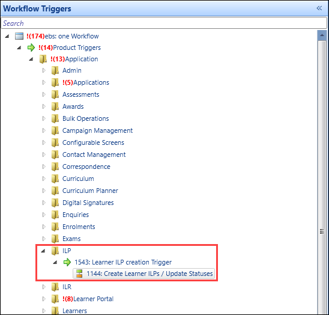
Task: Select the Bulk Operations label
Action: click(x=86, y=118)
